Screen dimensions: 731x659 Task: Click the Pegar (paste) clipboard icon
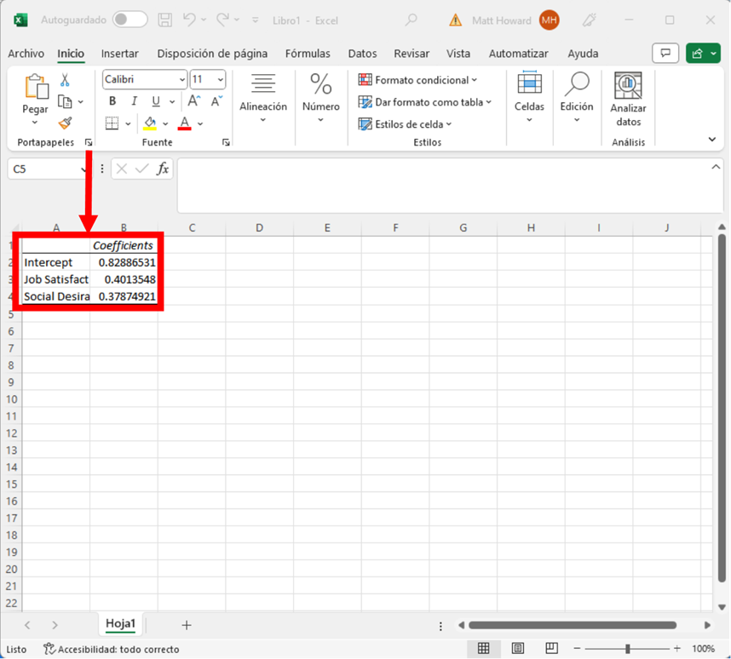pyautogui.click(x=36, y=88)
